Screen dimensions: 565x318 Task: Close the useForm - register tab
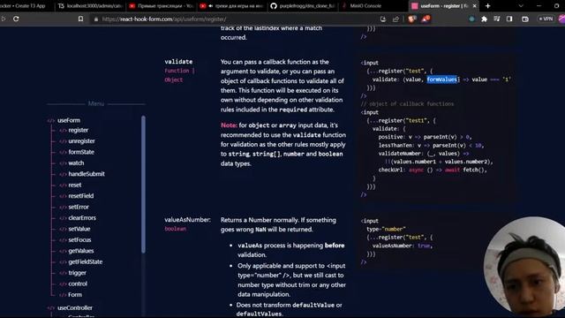474,6
